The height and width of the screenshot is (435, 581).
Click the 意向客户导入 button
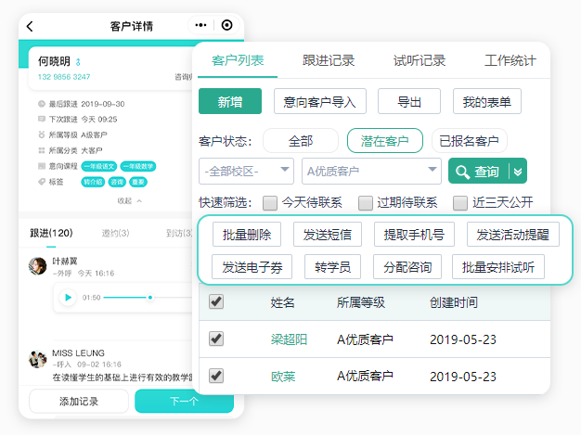coord(320,101)
